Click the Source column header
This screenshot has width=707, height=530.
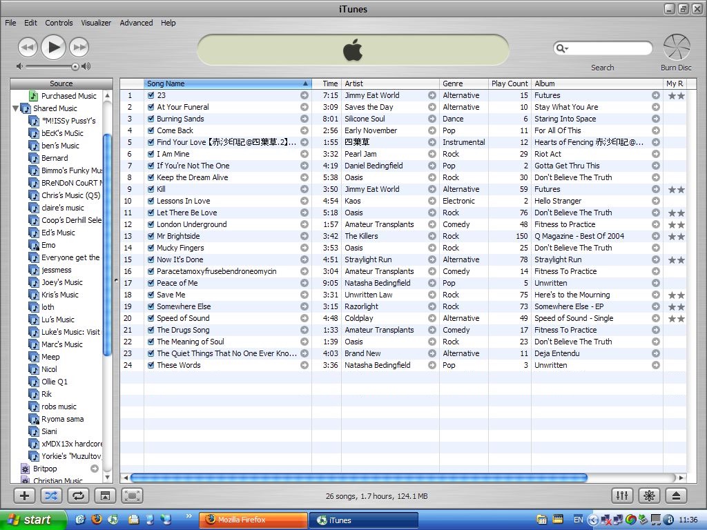point(61,84)
